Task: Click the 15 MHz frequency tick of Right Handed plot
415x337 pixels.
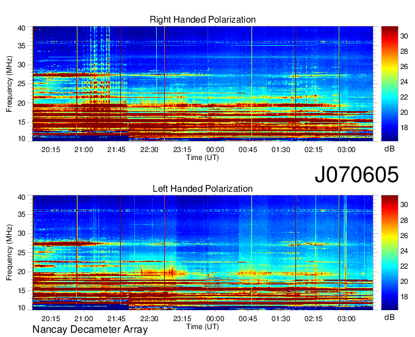Action: 22,122
